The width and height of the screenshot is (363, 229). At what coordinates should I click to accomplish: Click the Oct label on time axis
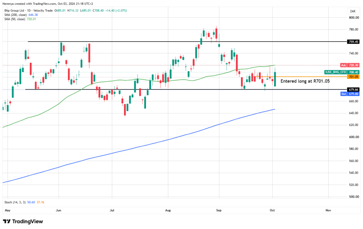pos(272,210)
